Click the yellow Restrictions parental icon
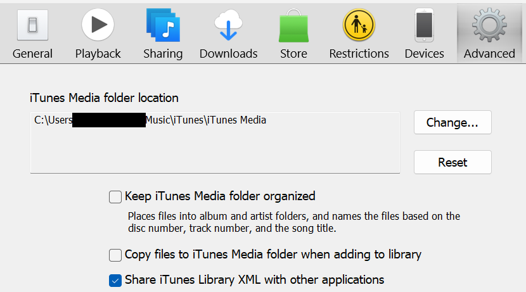Image resolution: width=526 pixels, height=292 pixels. (x=359, y=25)
